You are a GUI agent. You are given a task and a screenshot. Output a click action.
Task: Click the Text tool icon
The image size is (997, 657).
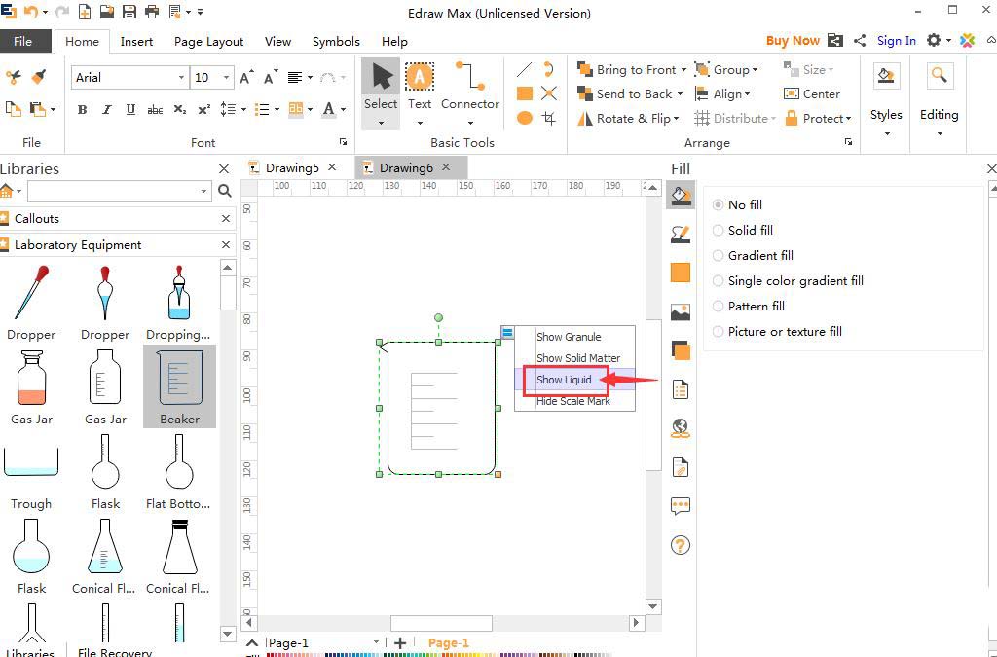[x=420, y=78]
